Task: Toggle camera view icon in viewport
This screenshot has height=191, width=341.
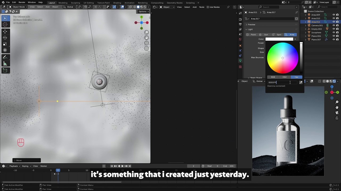Action: 147,43
